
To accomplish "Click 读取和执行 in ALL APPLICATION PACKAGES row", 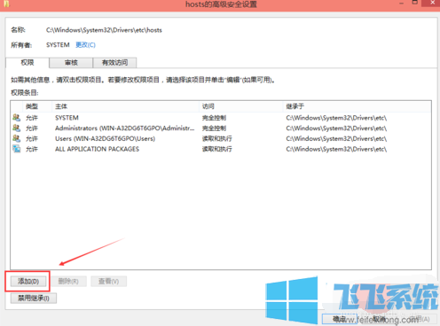I will pos(217,149).
